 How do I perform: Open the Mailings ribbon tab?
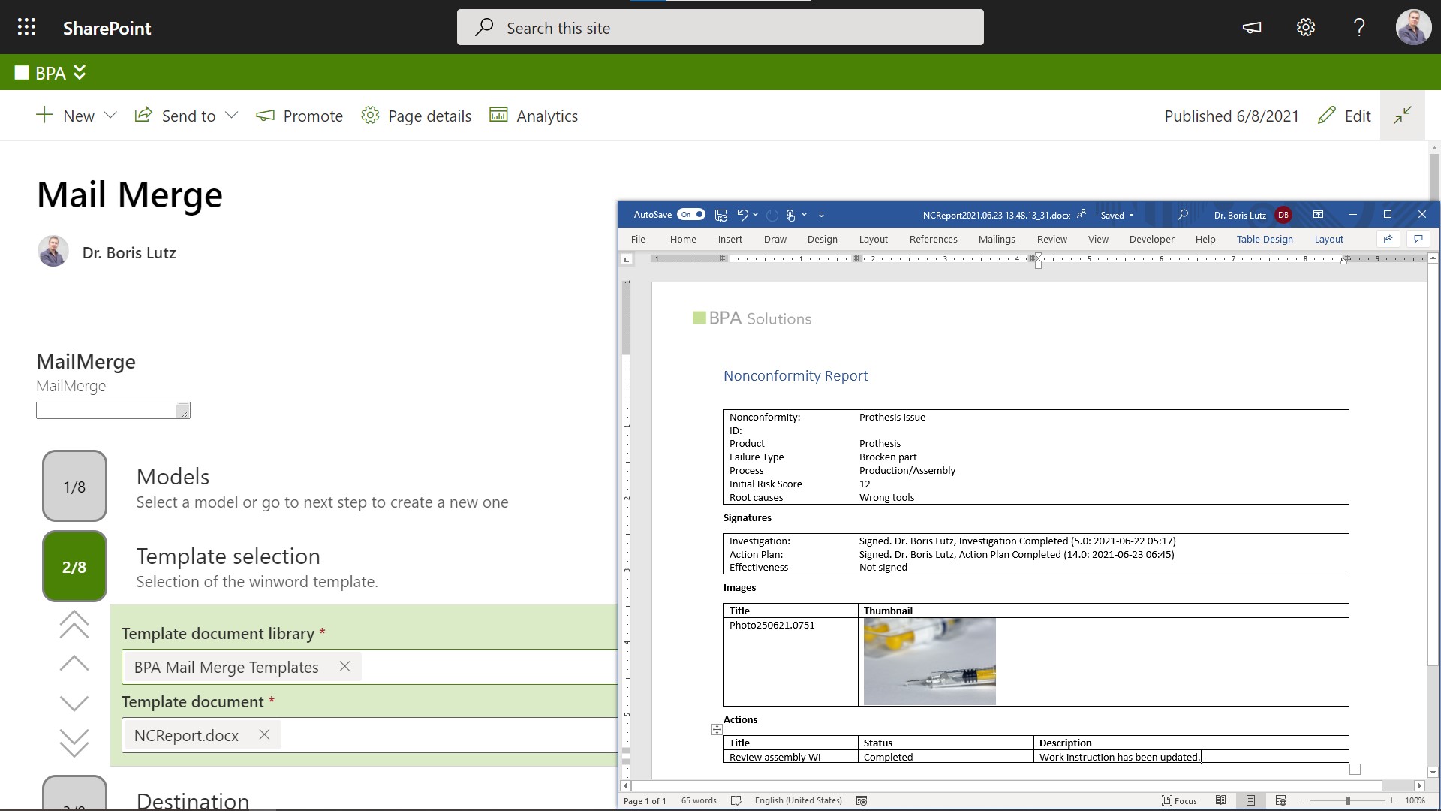[997, 239]
